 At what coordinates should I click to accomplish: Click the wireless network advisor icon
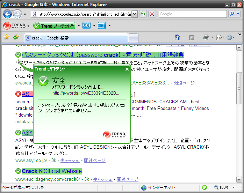tap(87, 25)
